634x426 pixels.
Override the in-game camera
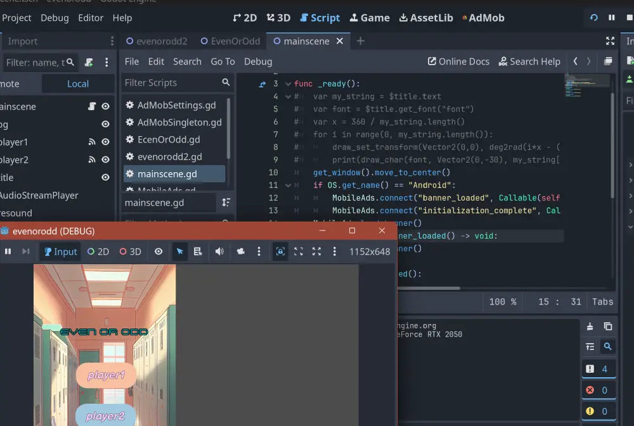pyautogui.click(x=240, y=251)
